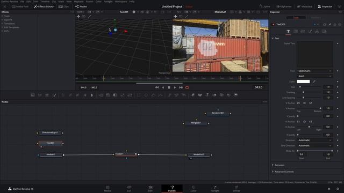Toggle Keyframes panel

pos(284,6)
